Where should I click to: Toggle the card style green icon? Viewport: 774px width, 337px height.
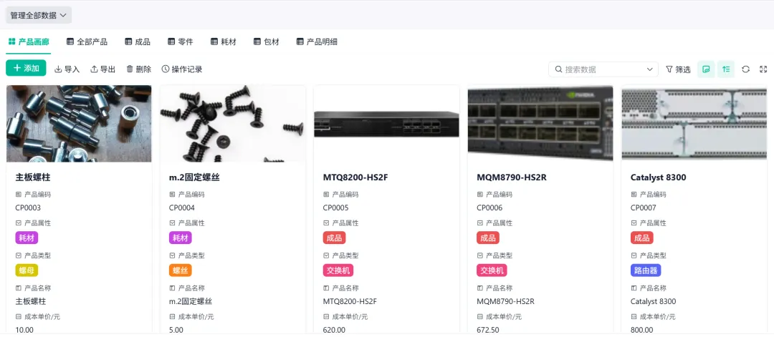[x=706, y=69]
